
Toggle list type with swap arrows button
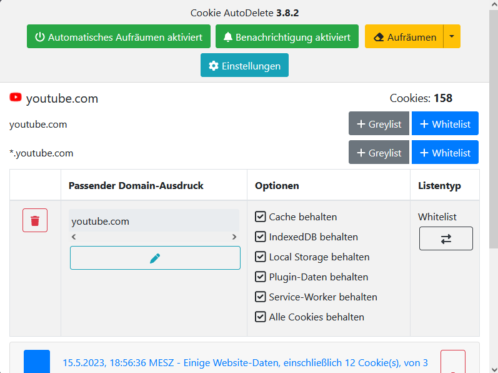[x=446, y=238]
